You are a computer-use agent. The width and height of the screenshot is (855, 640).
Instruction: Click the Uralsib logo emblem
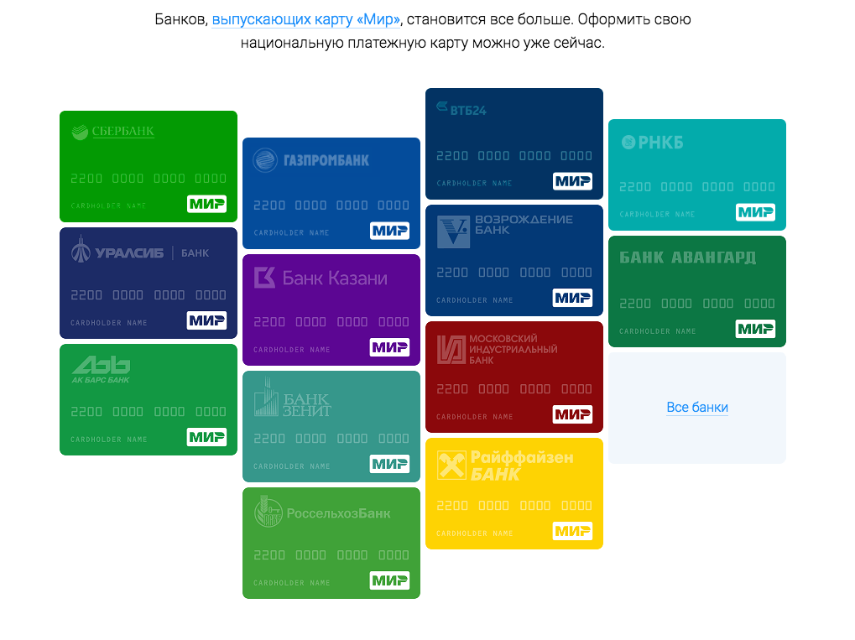click(81, 250)
